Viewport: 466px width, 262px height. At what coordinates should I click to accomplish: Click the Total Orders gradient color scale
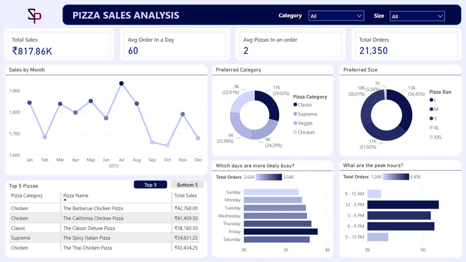point(268,177)
